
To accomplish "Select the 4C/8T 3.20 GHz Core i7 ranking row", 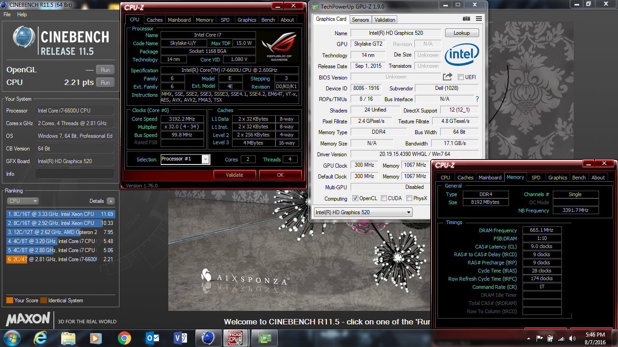I will (x=61, y=241).
